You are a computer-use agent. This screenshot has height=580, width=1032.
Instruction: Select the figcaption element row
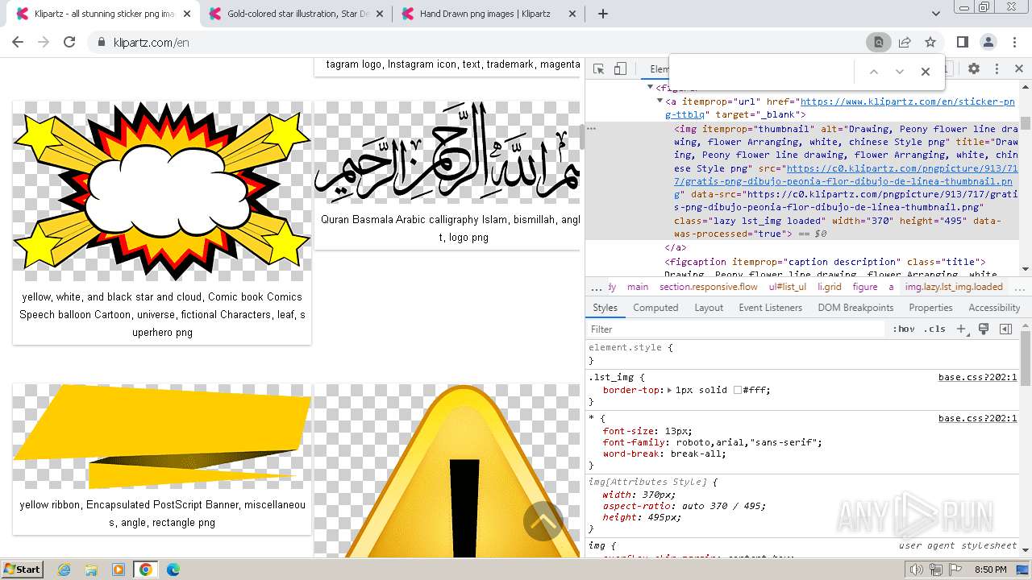point(825,262)
